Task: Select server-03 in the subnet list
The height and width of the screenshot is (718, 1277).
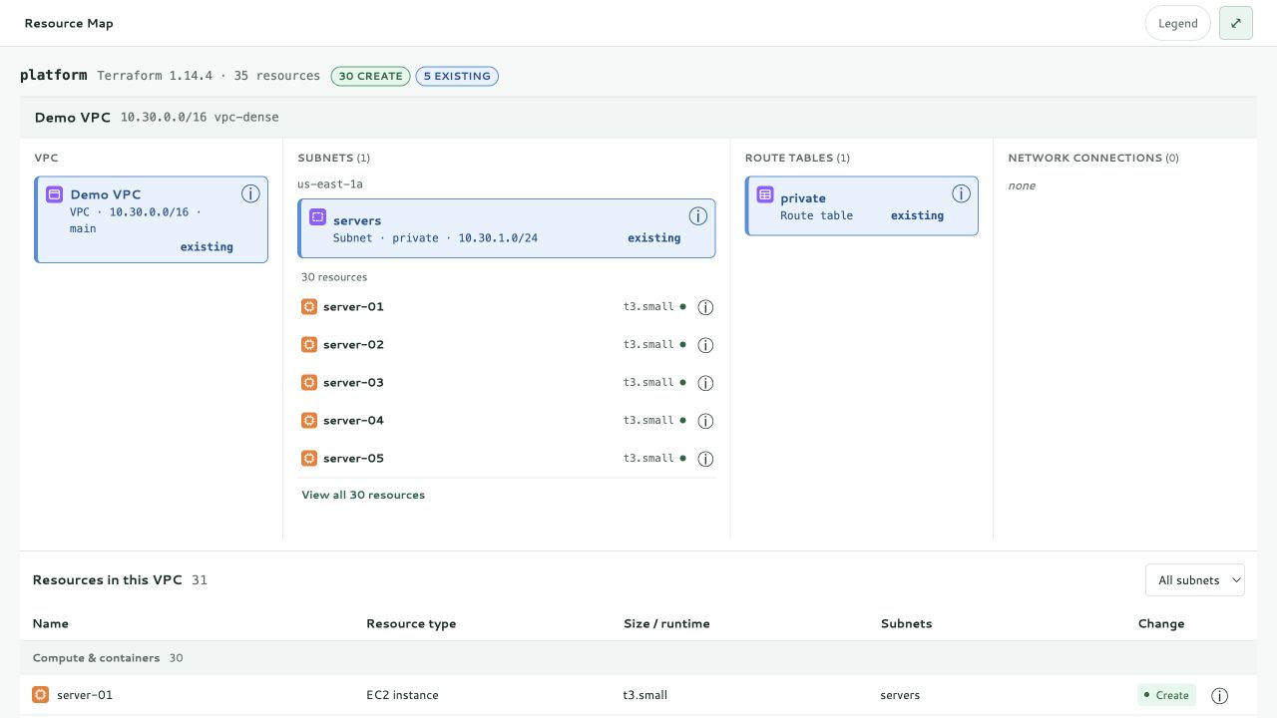Action: click(x=508, y=383)
